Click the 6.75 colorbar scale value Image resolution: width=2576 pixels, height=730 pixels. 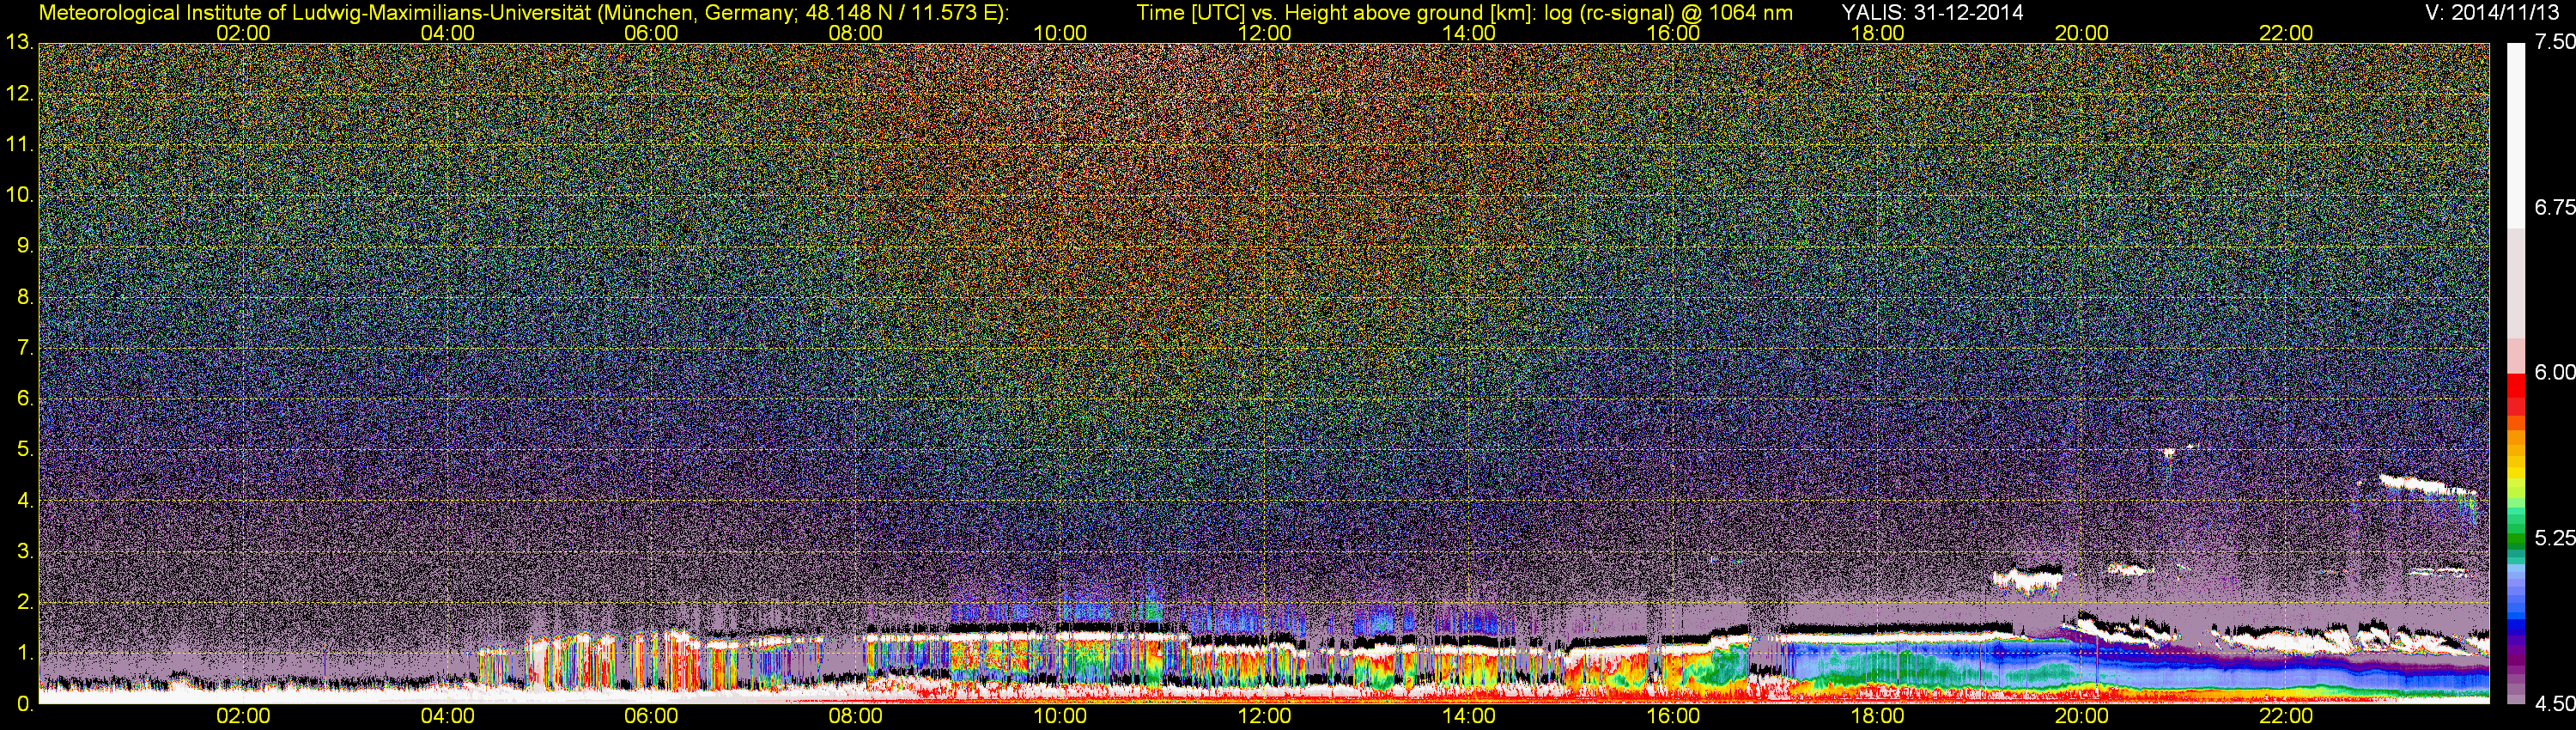tap(2554, 207)
